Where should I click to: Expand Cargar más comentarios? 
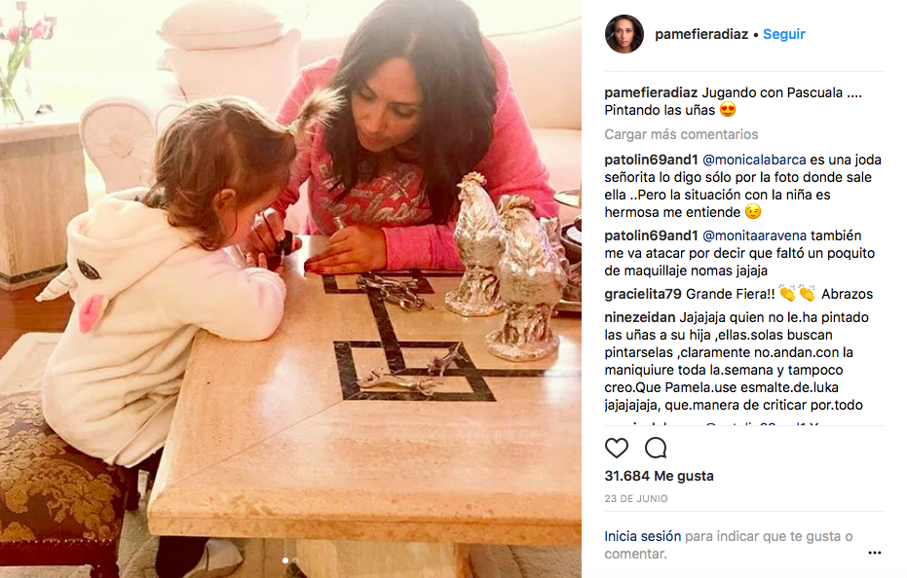681,134
